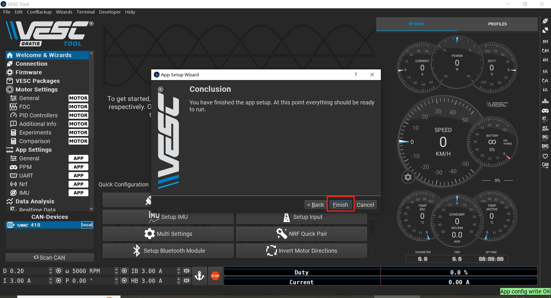Image resolution: width=551 pixels, height=298 pixels.
Task: Open the ConfBackup menu
Action: pos(39,12)
